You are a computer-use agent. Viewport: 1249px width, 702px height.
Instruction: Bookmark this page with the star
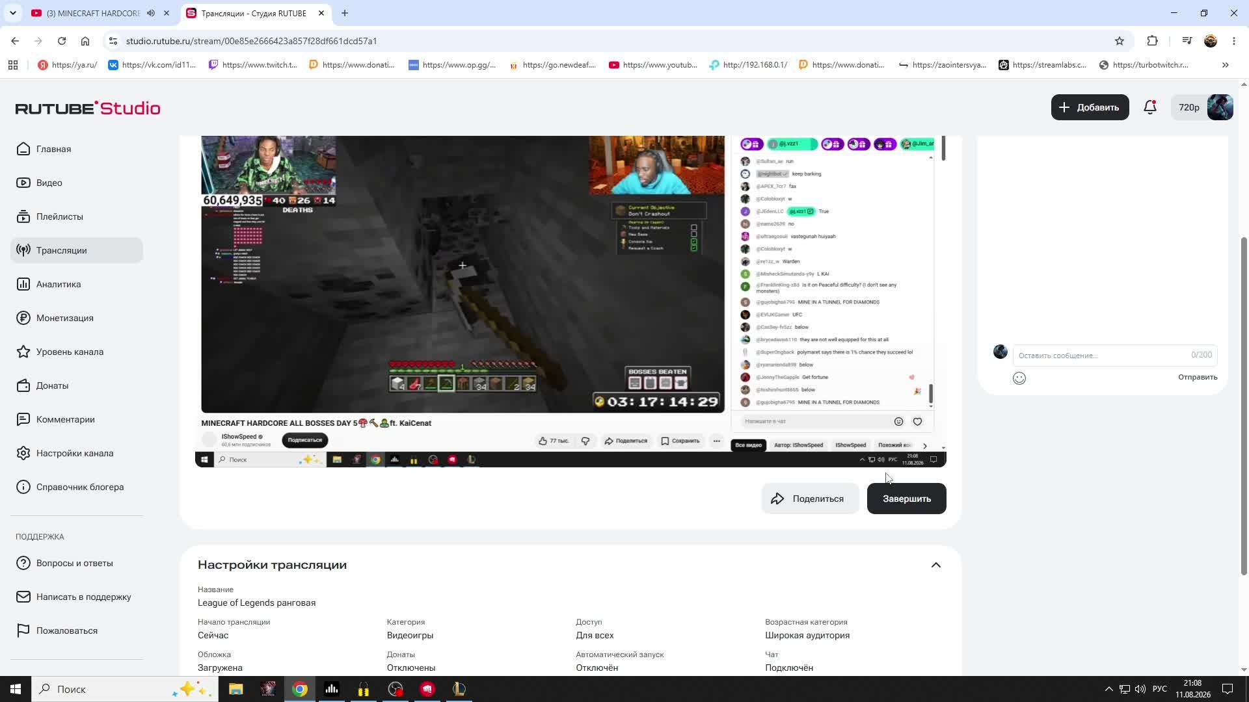pos(1120,41)
